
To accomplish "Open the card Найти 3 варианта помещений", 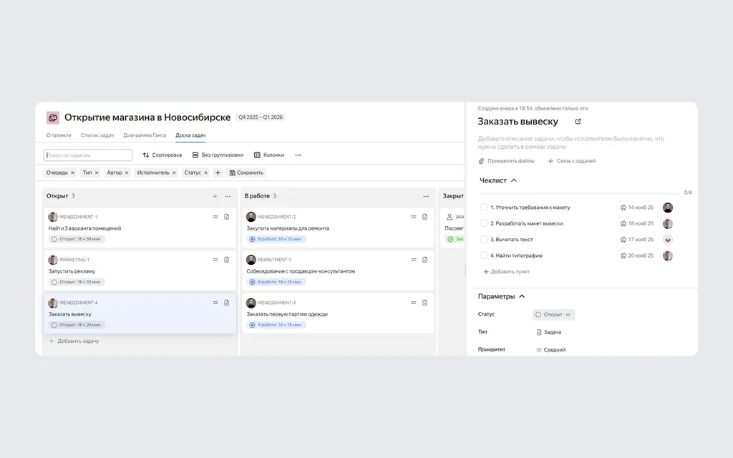I will tap(140, 228).
